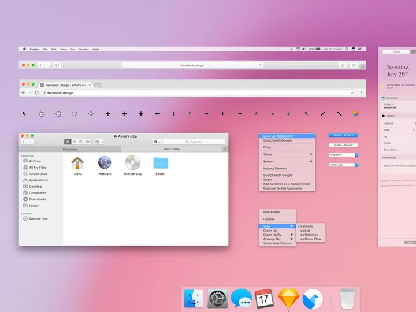
Task: Open System Preferences in the Dock
Action: tap(218, 299)
